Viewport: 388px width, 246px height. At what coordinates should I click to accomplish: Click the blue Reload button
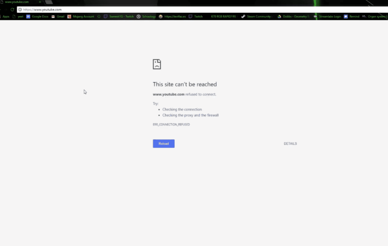[x=163, y=143]
